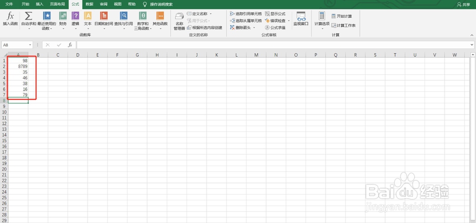Click Trace Dependents (追踪从属单元格)
Image resolution: width=476 pixels, height=223 pixels.
246,20
